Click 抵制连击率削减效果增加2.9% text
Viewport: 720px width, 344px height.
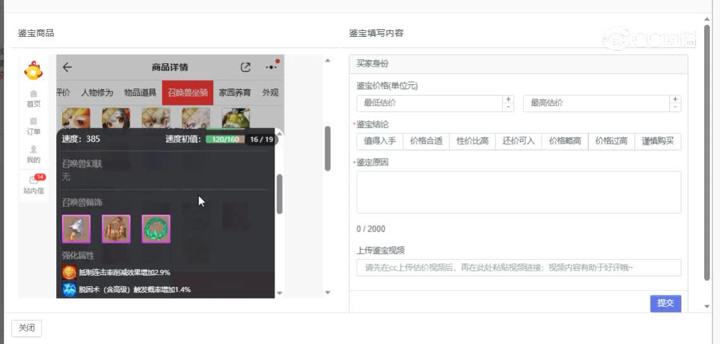click(x=125, y=273)
